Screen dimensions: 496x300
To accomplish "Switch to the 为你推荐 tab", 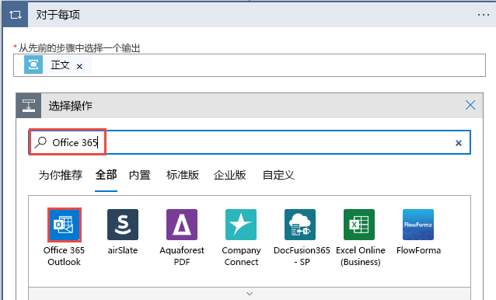I will [x=61, y=175].
